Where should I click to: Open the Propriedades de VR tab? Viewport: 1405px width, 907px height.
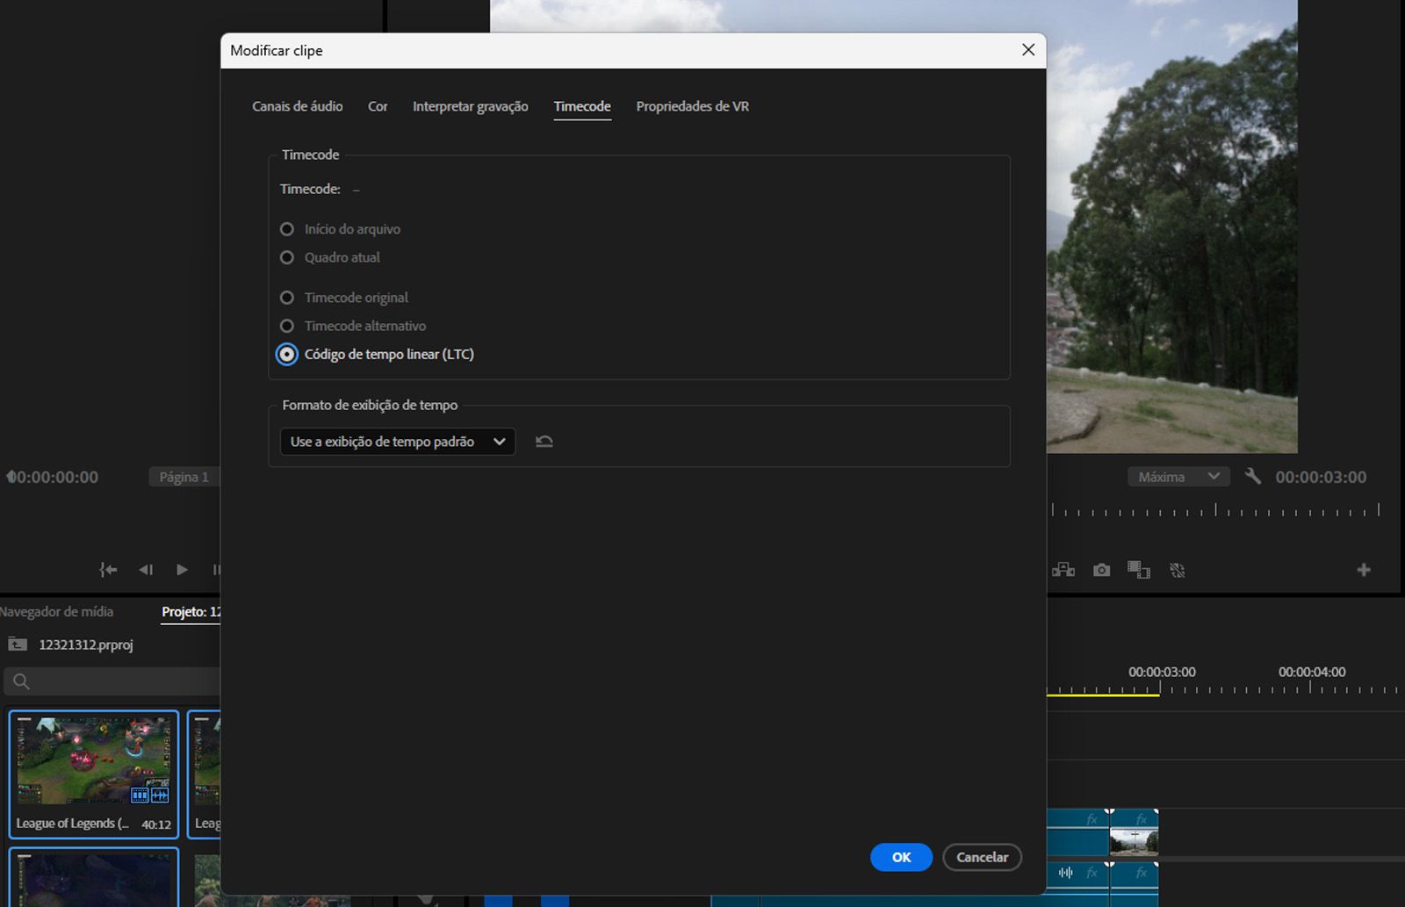pos(692,106)
